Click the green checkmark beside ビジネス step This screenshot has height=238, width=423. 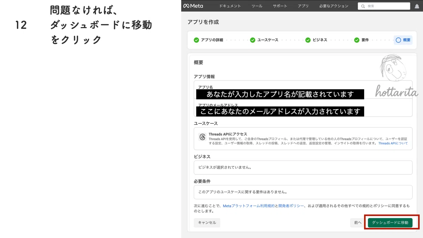pos(308,40)
